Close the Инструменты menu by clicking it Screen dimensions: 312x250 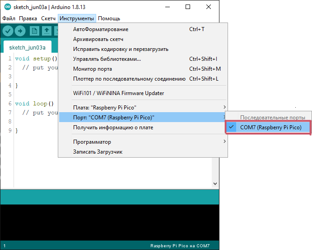[x=77, y=18]
